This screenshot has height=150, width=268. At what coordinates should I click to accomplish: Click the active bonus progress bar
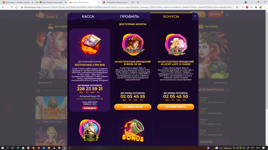(88, 99)
